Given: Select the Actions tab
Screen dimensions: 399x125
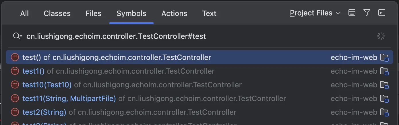Looking at the screenshot, I should point(174,13).
